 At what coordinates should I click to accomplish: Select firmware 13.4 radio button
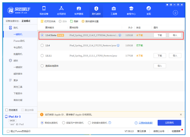pyautogui.click(x=42, y=45)
